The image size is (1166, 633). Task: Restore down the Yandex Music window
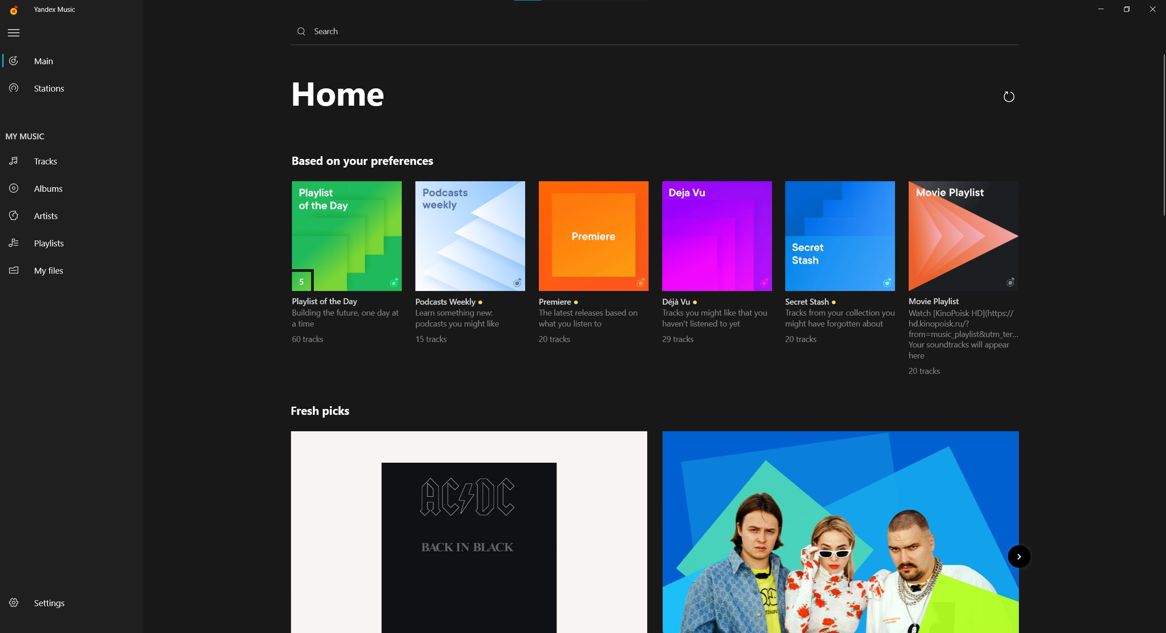click(1127, 9)
